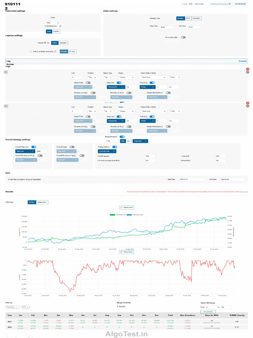Open Lock and Trail trailing options dropdown

click(107, 151)
